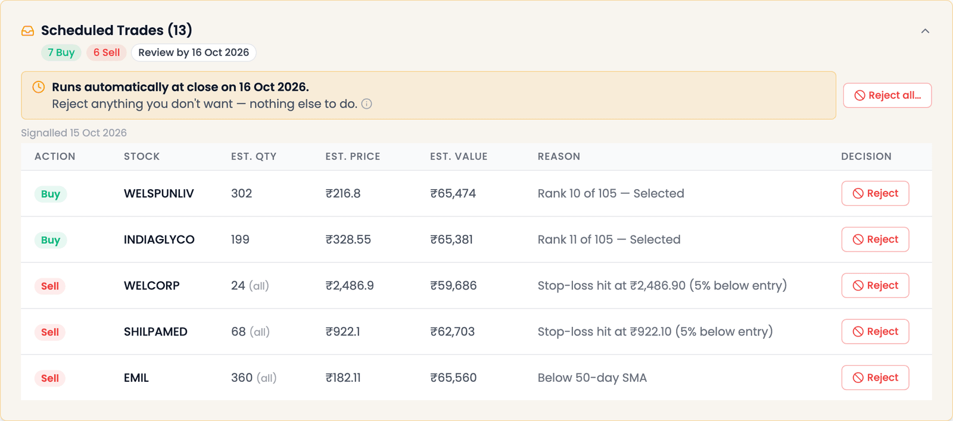Reject the INDIAGLYCO buy trade
The height and width of the screenshot is (421, 953).
pos(875,240)
